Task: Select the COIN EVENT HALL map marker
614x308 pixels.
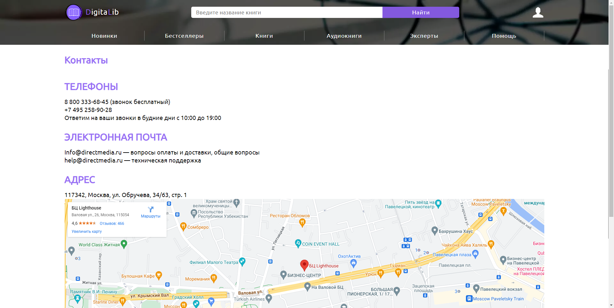Action: point(298,244)
